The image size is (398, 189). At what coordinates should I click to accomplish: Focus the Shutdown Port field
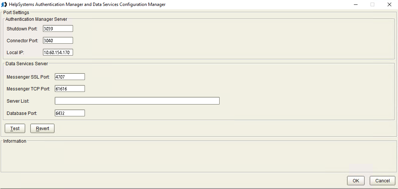(x=58, y=29)
